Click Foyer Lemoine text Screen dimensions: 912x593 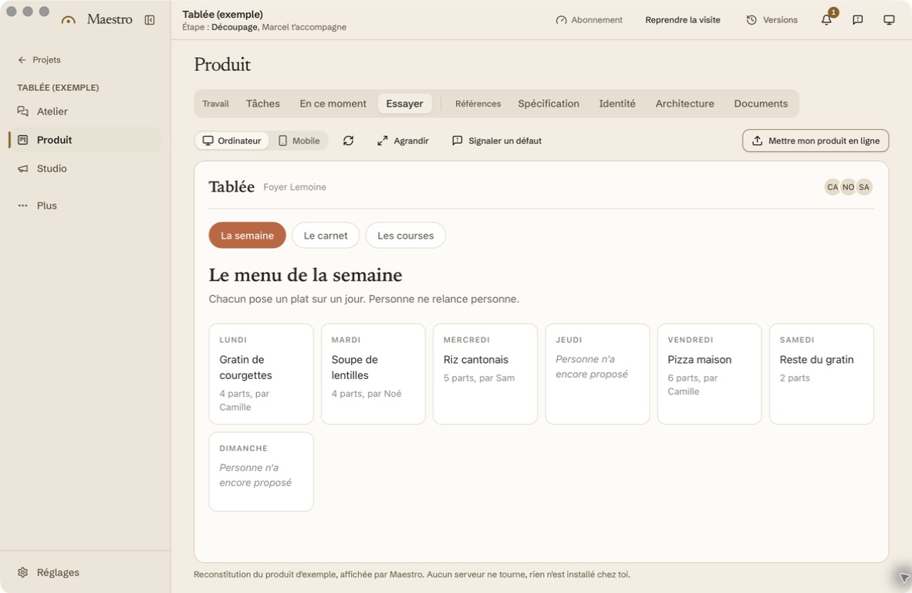click(295, 188)
